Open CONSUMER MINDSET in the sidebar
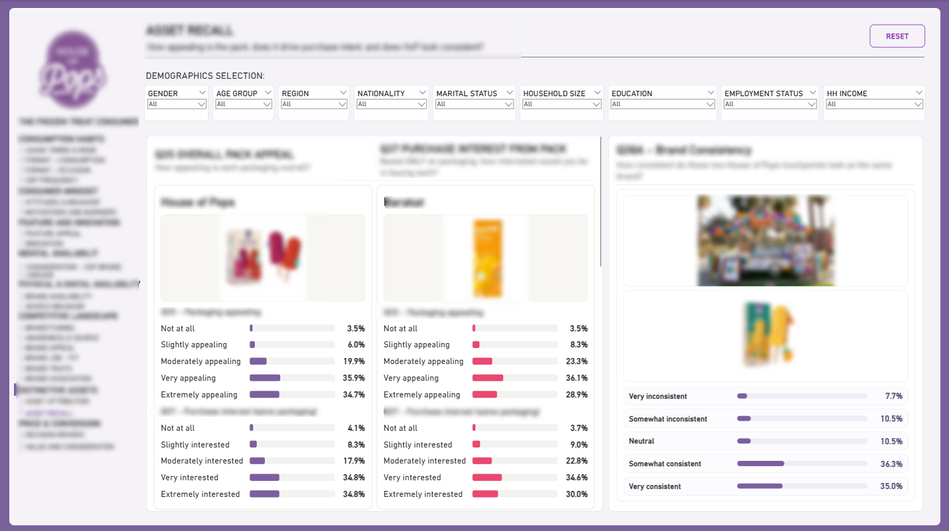Viewport: 949px width, 531px height. click(x=59, y=191)
